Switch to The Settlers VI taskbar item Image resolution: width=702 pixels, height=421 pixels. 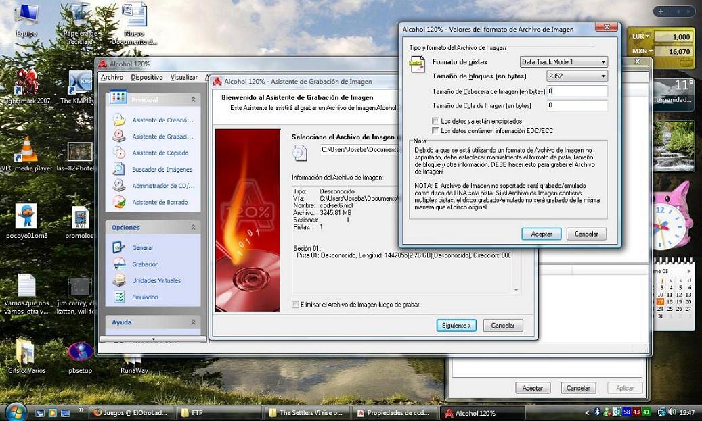point(306,412)
